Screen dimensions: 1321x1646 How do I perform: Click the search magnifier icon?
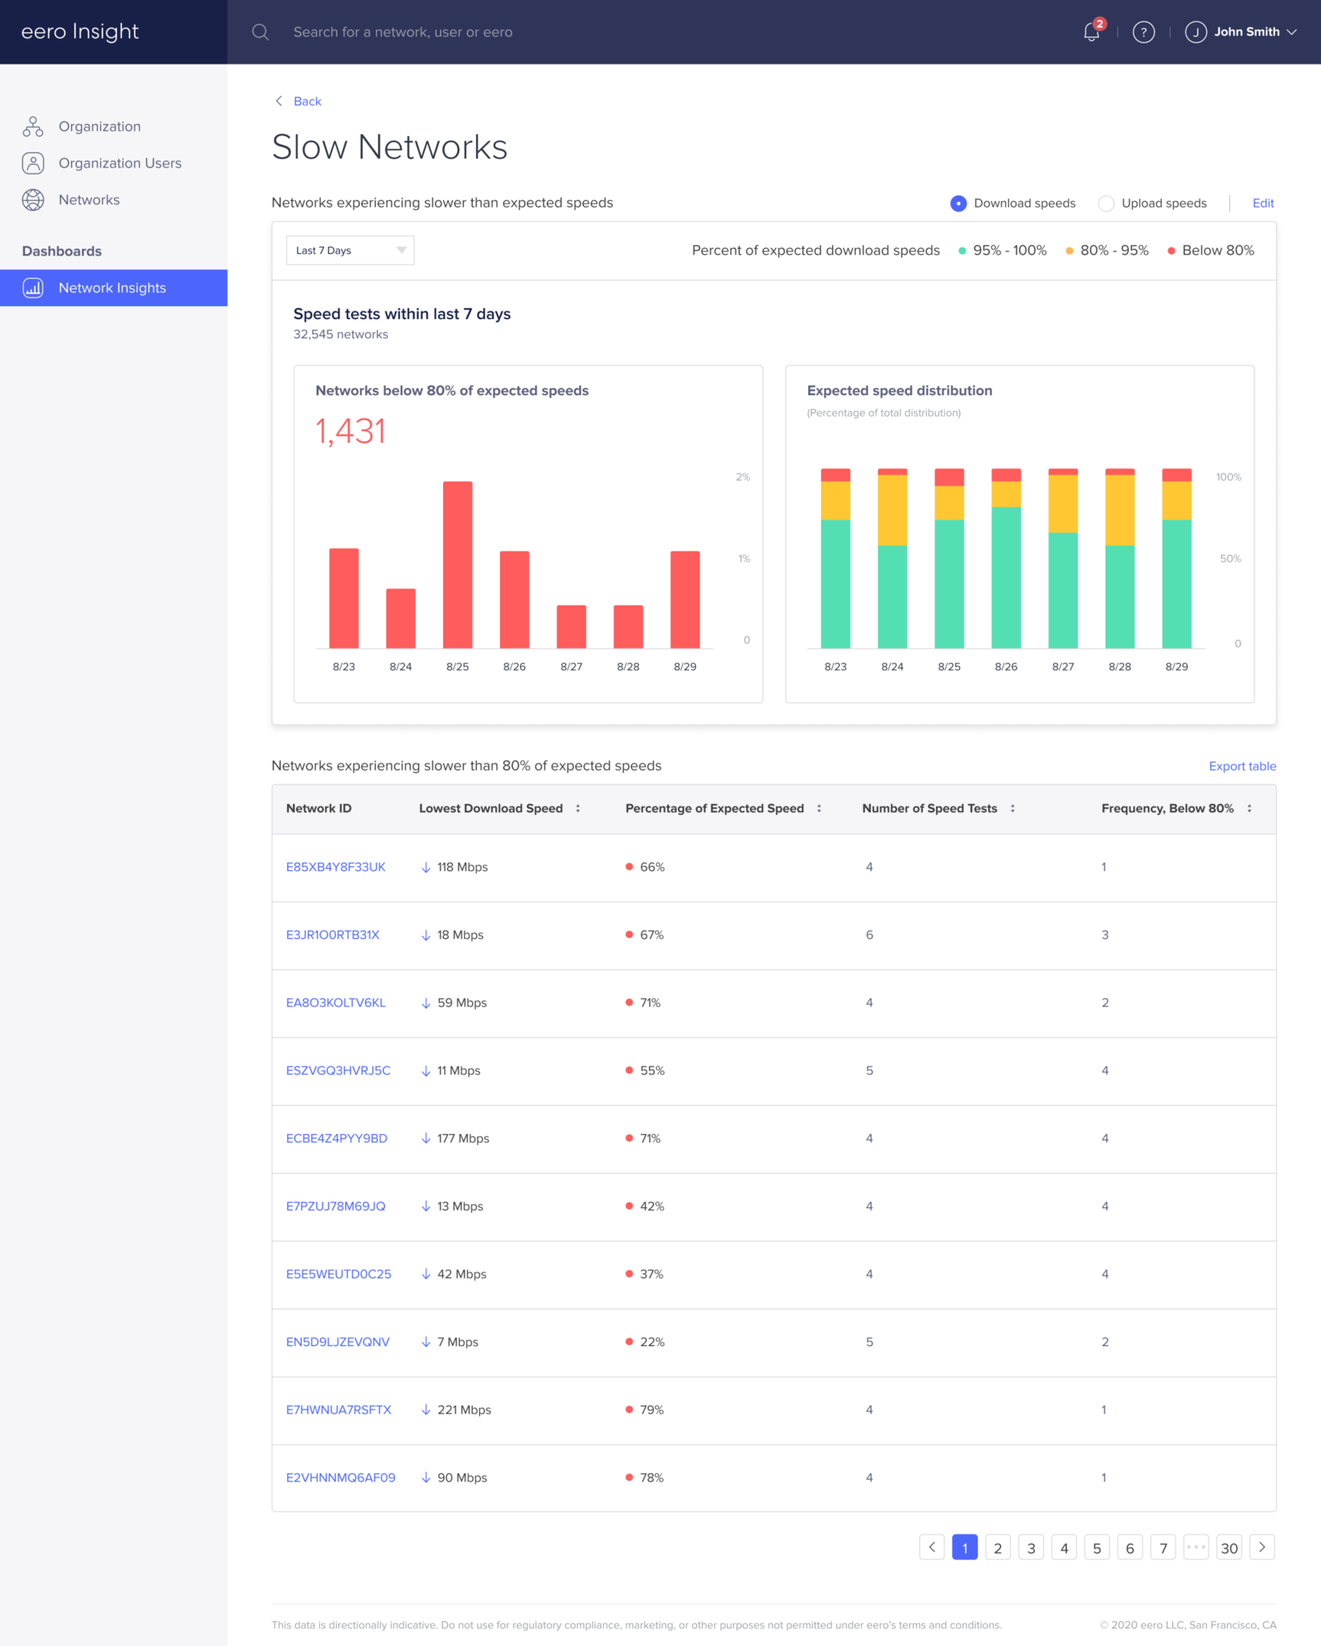[260, 32]
